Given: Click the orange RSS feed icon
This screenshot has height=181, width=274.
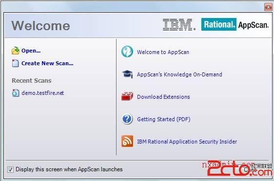Looking at the screenshot, I should pos(127,141).
